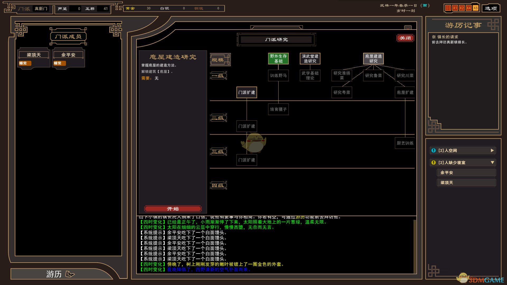The width and height of the screenshot is (507, 285).
Task: Select the 训练野马 research node
Action: click(278, 75)
